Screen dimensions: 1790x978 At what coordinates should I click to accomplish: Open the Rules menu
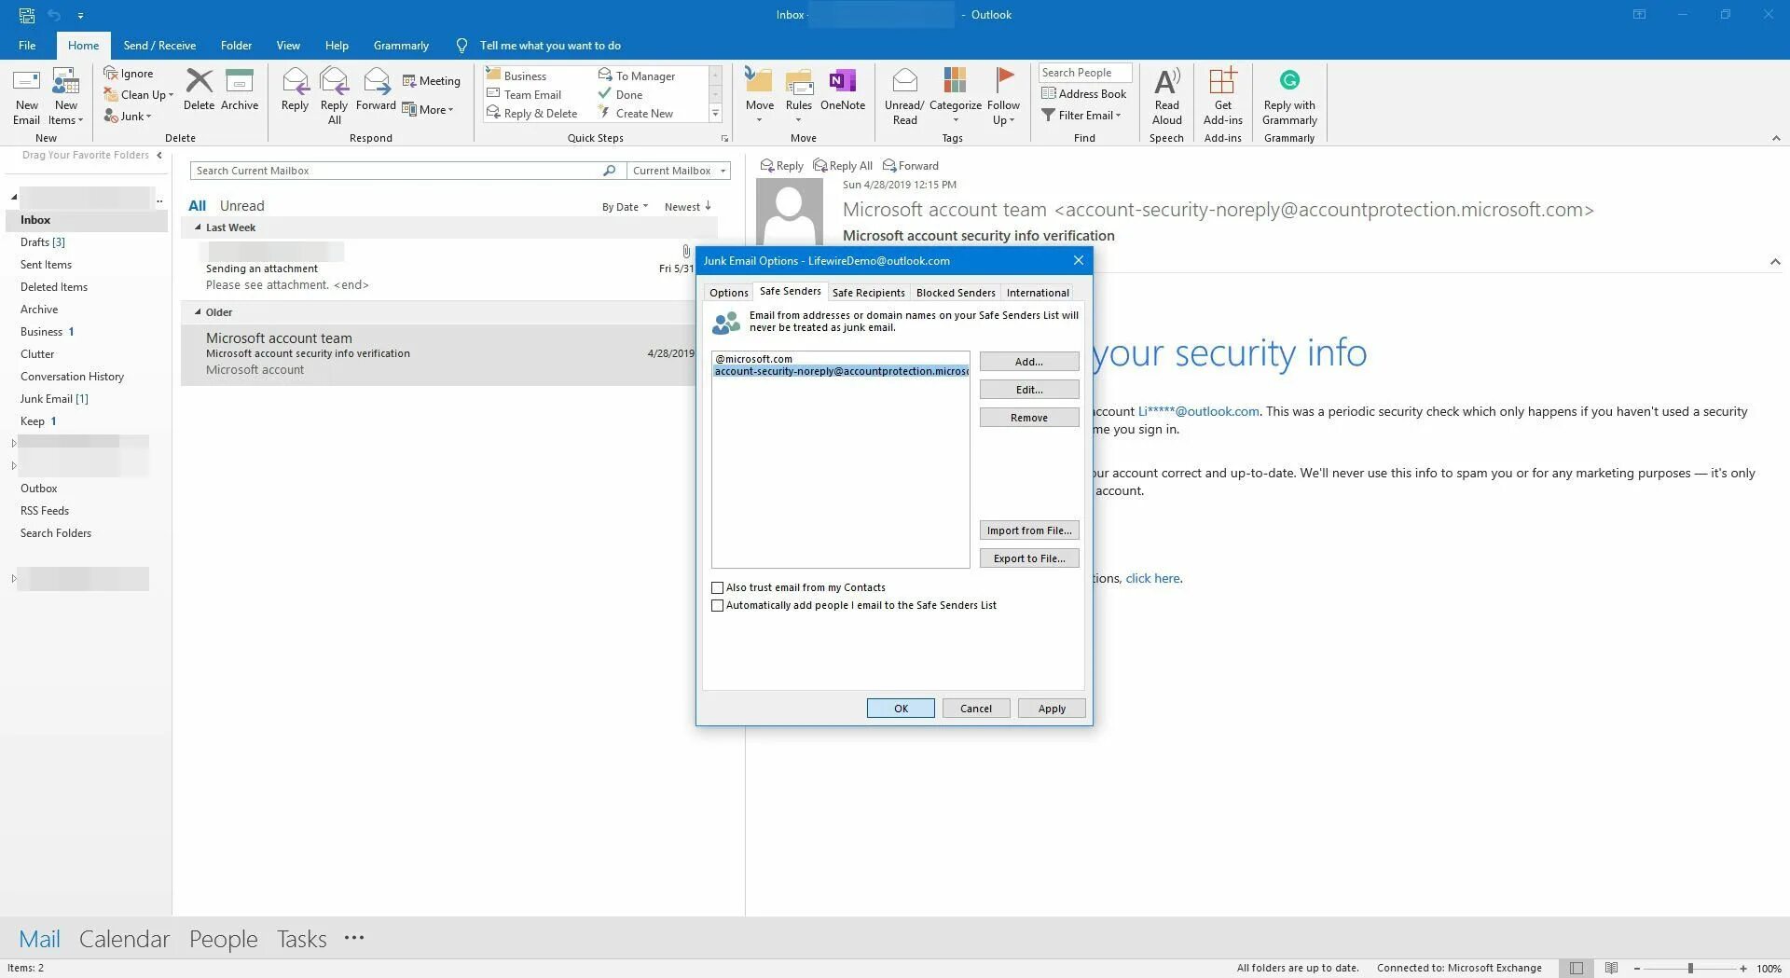(x=799, y=96)
